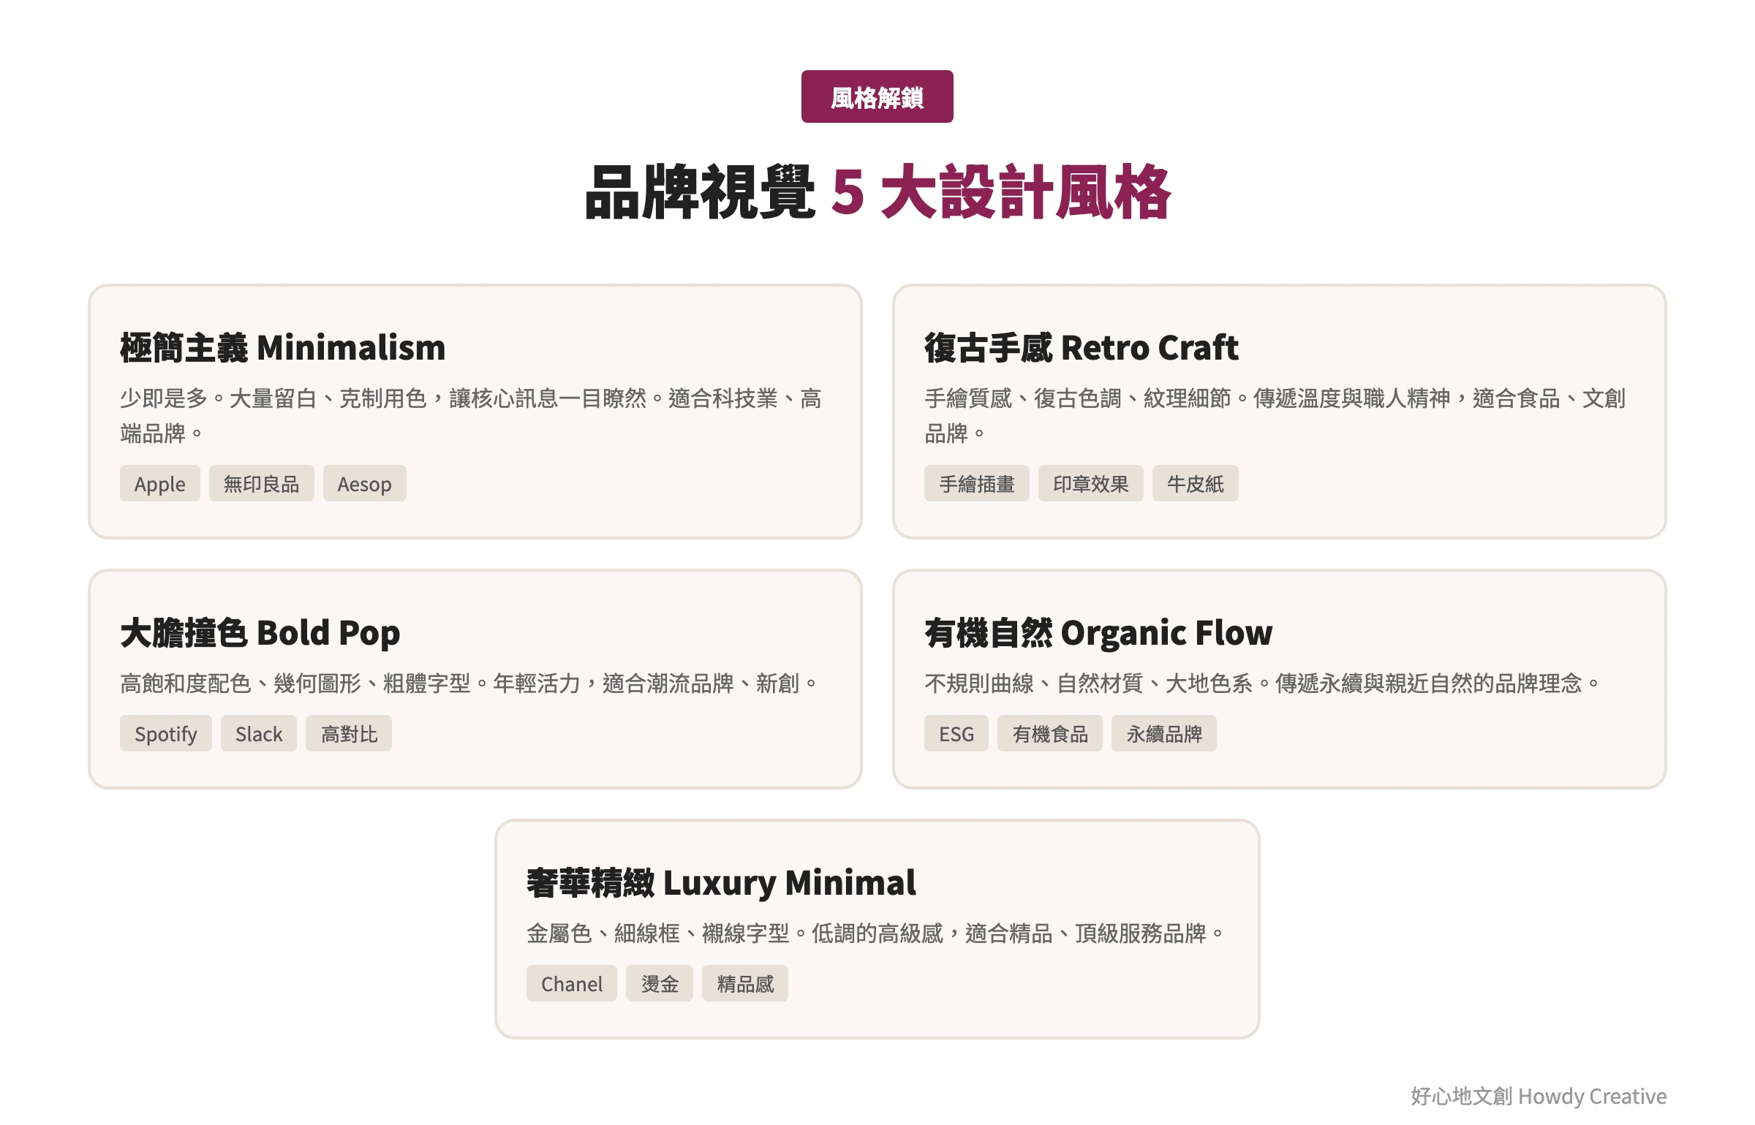The image size is (1755, 1125).
Task: Pick the 永續品牌 tag
Action: click(1164, 733)
